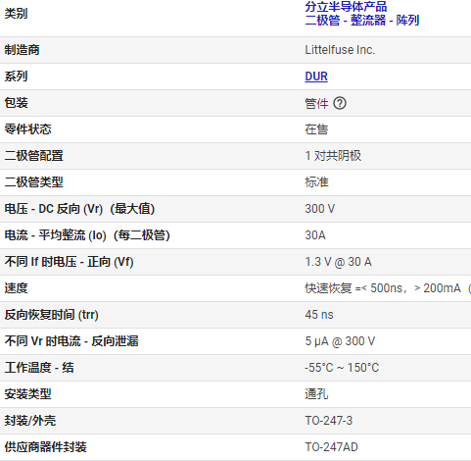The image size is (471, 461).
Task: Open the DUR series link
Action: (316, 77)
